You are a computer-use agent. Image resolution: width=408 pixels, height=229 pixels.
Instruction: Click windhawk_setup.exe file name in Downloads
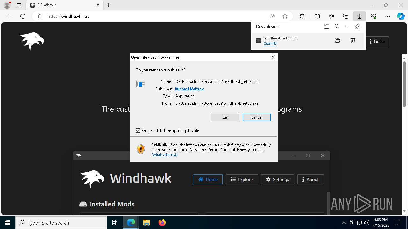(281, 38)
